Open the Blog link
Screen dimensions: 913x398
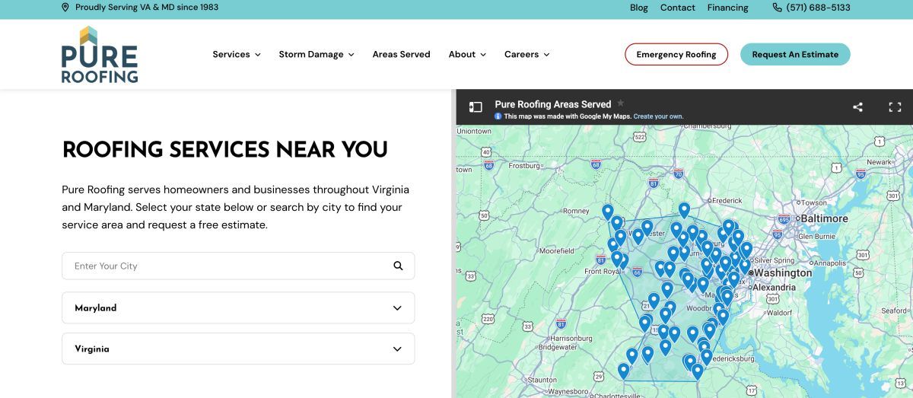tap(639, 8)
